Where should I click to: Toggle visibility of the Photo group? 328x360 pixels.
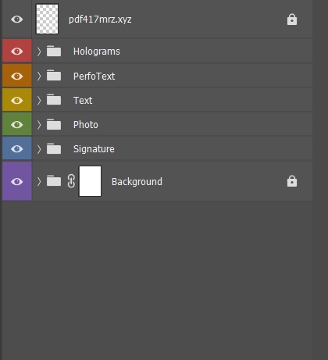17,125
